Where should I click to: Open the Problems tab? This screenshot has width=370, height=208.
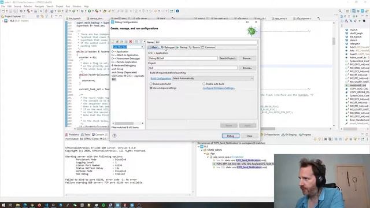tap(72, 135)
